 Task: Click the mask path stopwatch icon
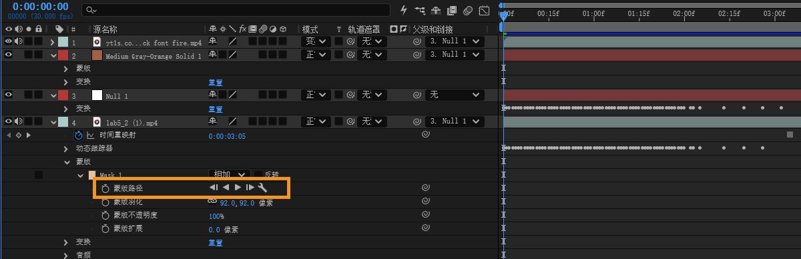pos(105,189)
